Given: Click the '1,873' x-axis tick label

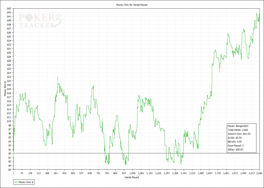Looking at the screenshot, I should point(235,173).
